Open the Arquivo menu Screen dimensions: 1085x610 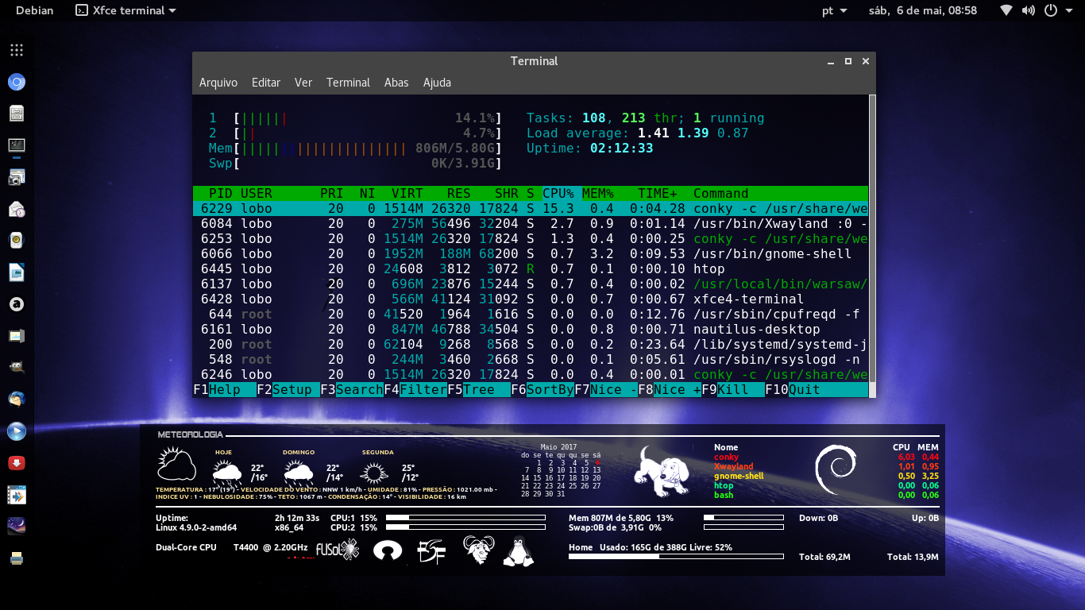(218, 82)
